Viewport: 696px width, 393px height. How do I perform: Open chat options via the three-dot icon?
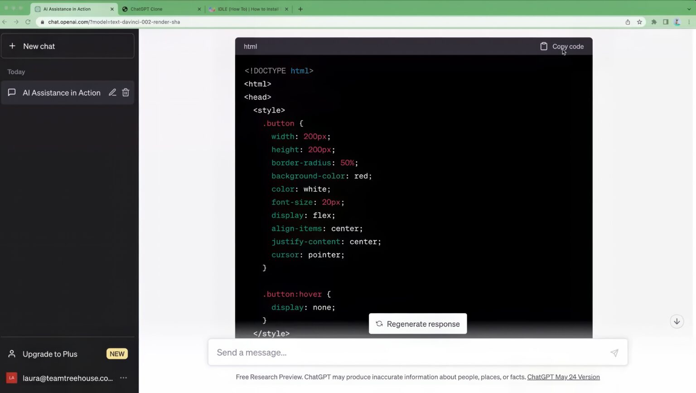tap(123, 378)
